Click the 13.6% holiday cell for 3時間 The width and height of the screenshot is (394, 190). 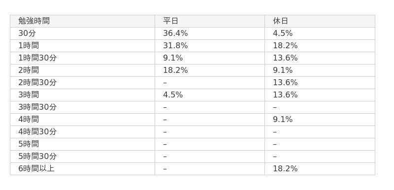coord(285,95)
